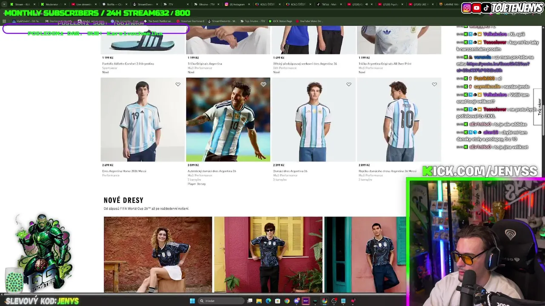Click the 2 399 Kč price
545x306 pixels.
pos(279,165)
